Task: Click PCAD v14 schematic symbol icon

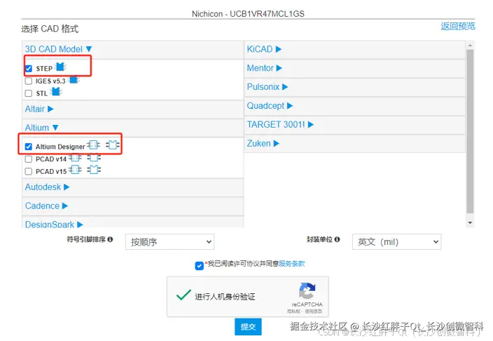Action: (76, 157)
